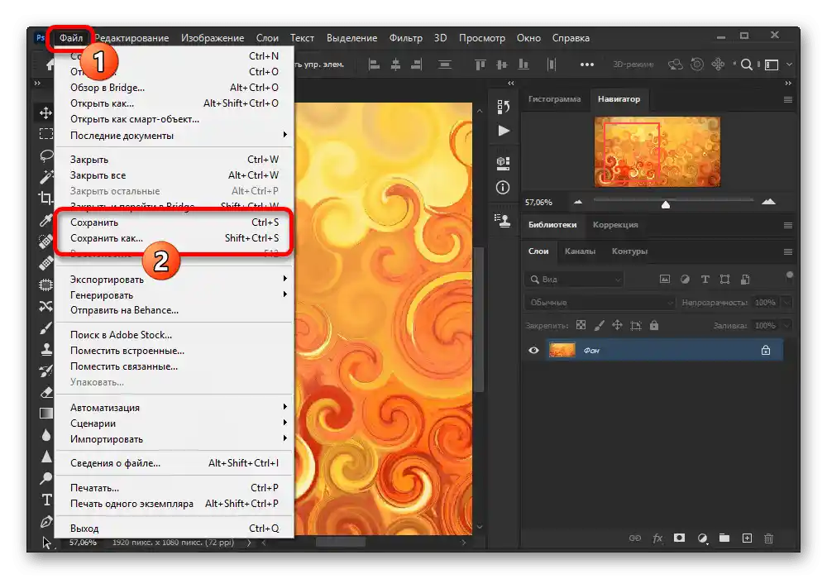827x579 pixels.
Task: Switch to the Гистограмма tab
Action: tap(554, 99)
